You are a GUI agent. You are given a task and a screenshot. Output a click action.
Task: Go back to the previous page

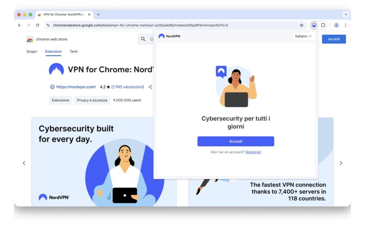click(19, 25)
